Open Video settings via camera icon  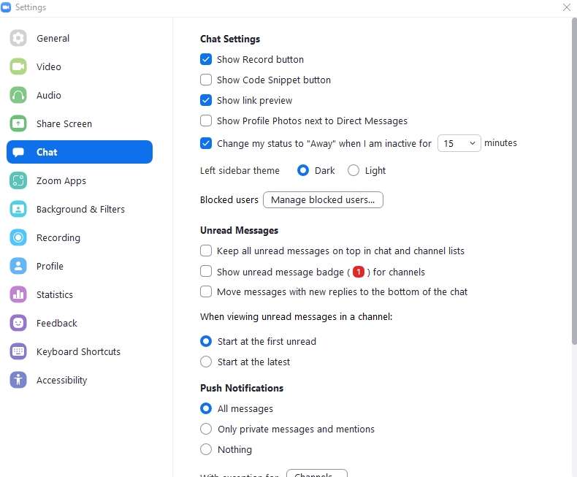pyautogui.click(x=18, y=66)
